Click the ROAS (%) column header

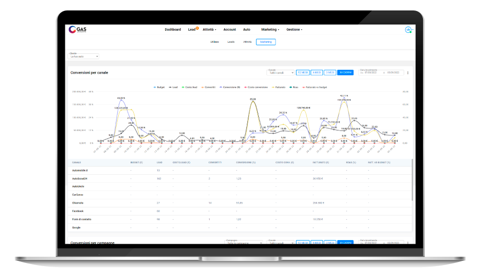click(351, 163)
